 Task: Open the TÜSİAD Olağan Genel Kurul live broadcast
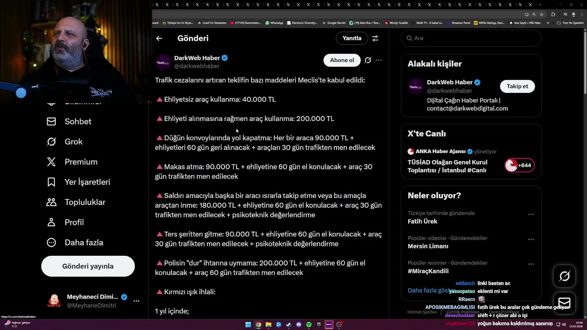(448, 166)
